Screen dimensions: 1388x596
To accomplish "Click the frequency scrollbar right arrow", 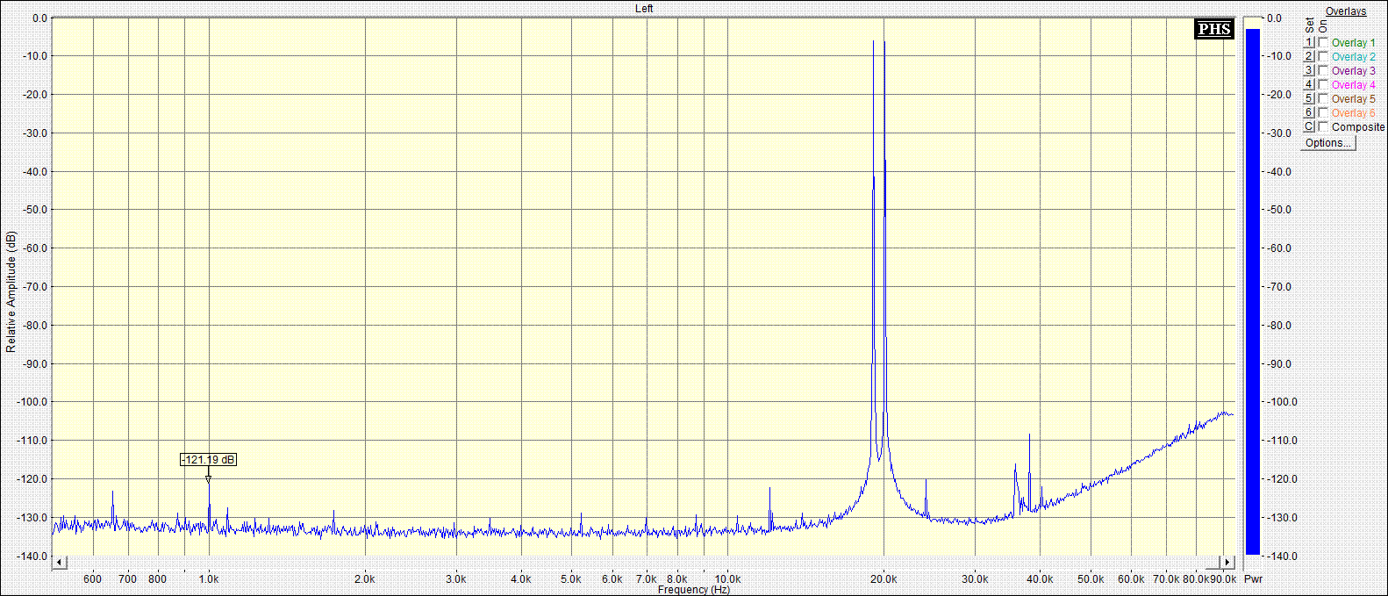I will tap(1227, 562).
